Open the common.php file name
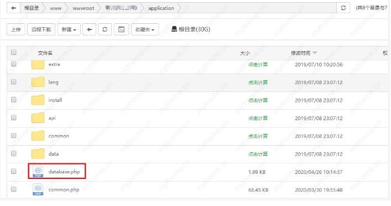The width and height of the screenshot is (391, 206). (x=64, y=190)
